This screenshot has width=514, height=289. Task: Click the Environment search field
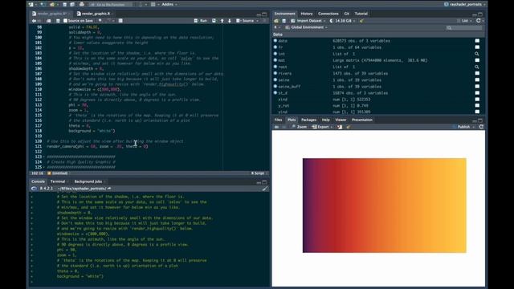(464, 28)
